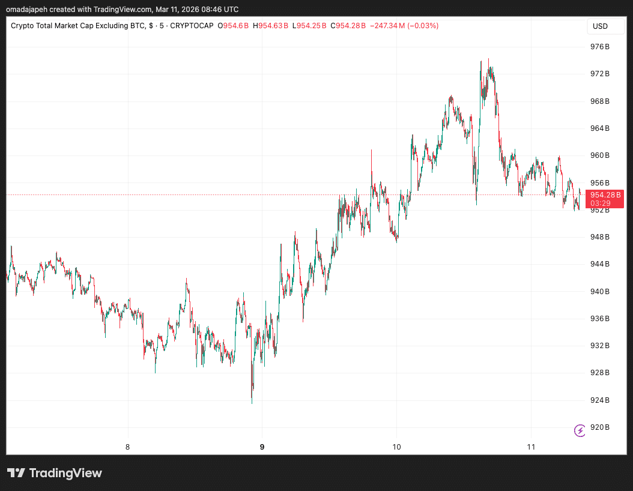Click the 932 B price axis label
The width and height of the screenshot is (633, 491).
[x=600, y=345]
